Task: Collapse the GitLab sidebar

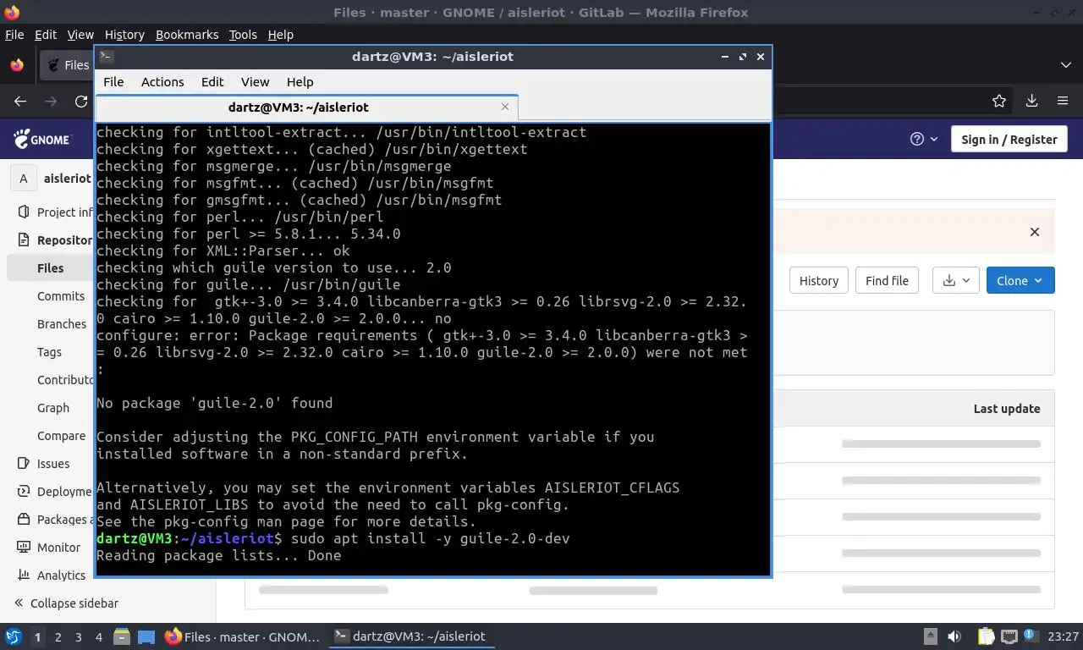Action: 66,603
